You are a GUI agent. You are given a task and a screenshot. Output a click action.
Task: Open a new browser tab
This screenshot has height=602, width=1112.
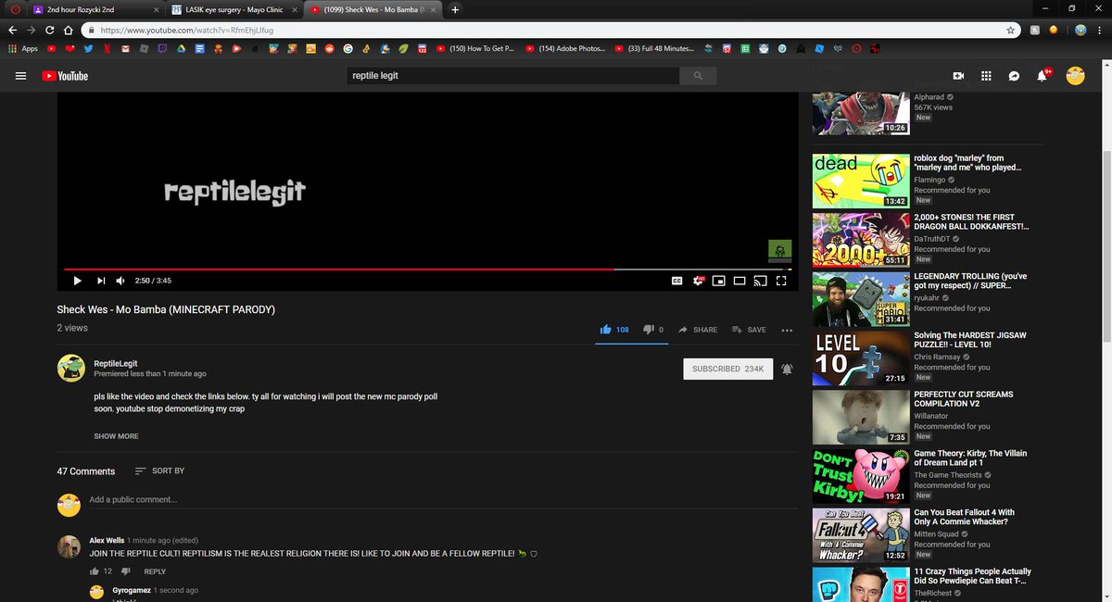(x=455, y=9)
